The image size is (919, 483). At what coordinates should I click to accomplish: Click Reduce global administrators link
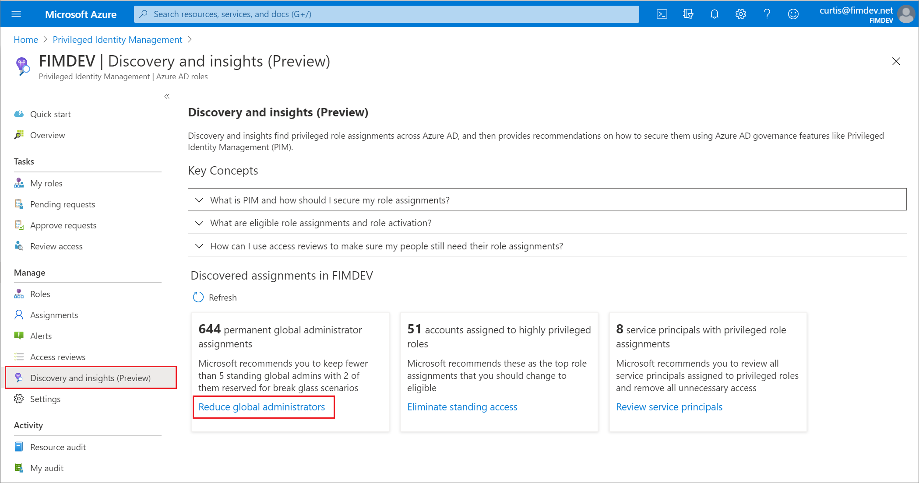[x=263, y=406]
